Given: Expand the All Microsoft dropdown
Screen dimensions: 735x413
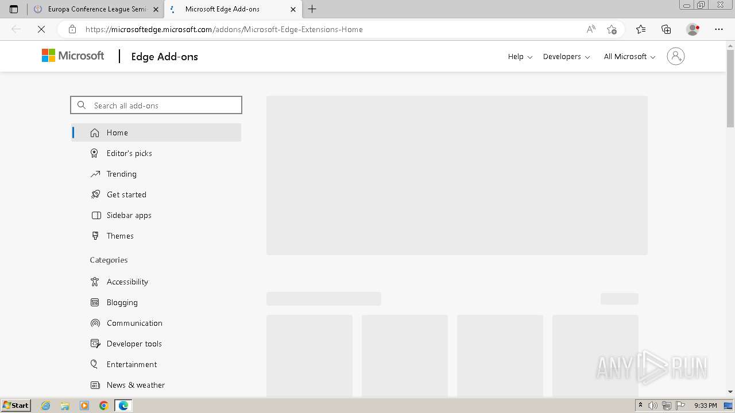Looking at the screenshot, I should (629, 56).
